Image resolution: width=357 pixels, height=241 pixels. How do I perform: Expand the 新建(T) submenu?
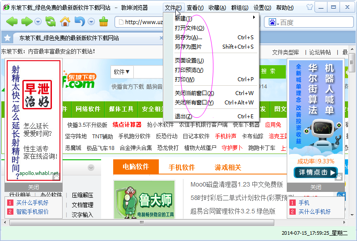pyautogui.click(x=216, y=19)
